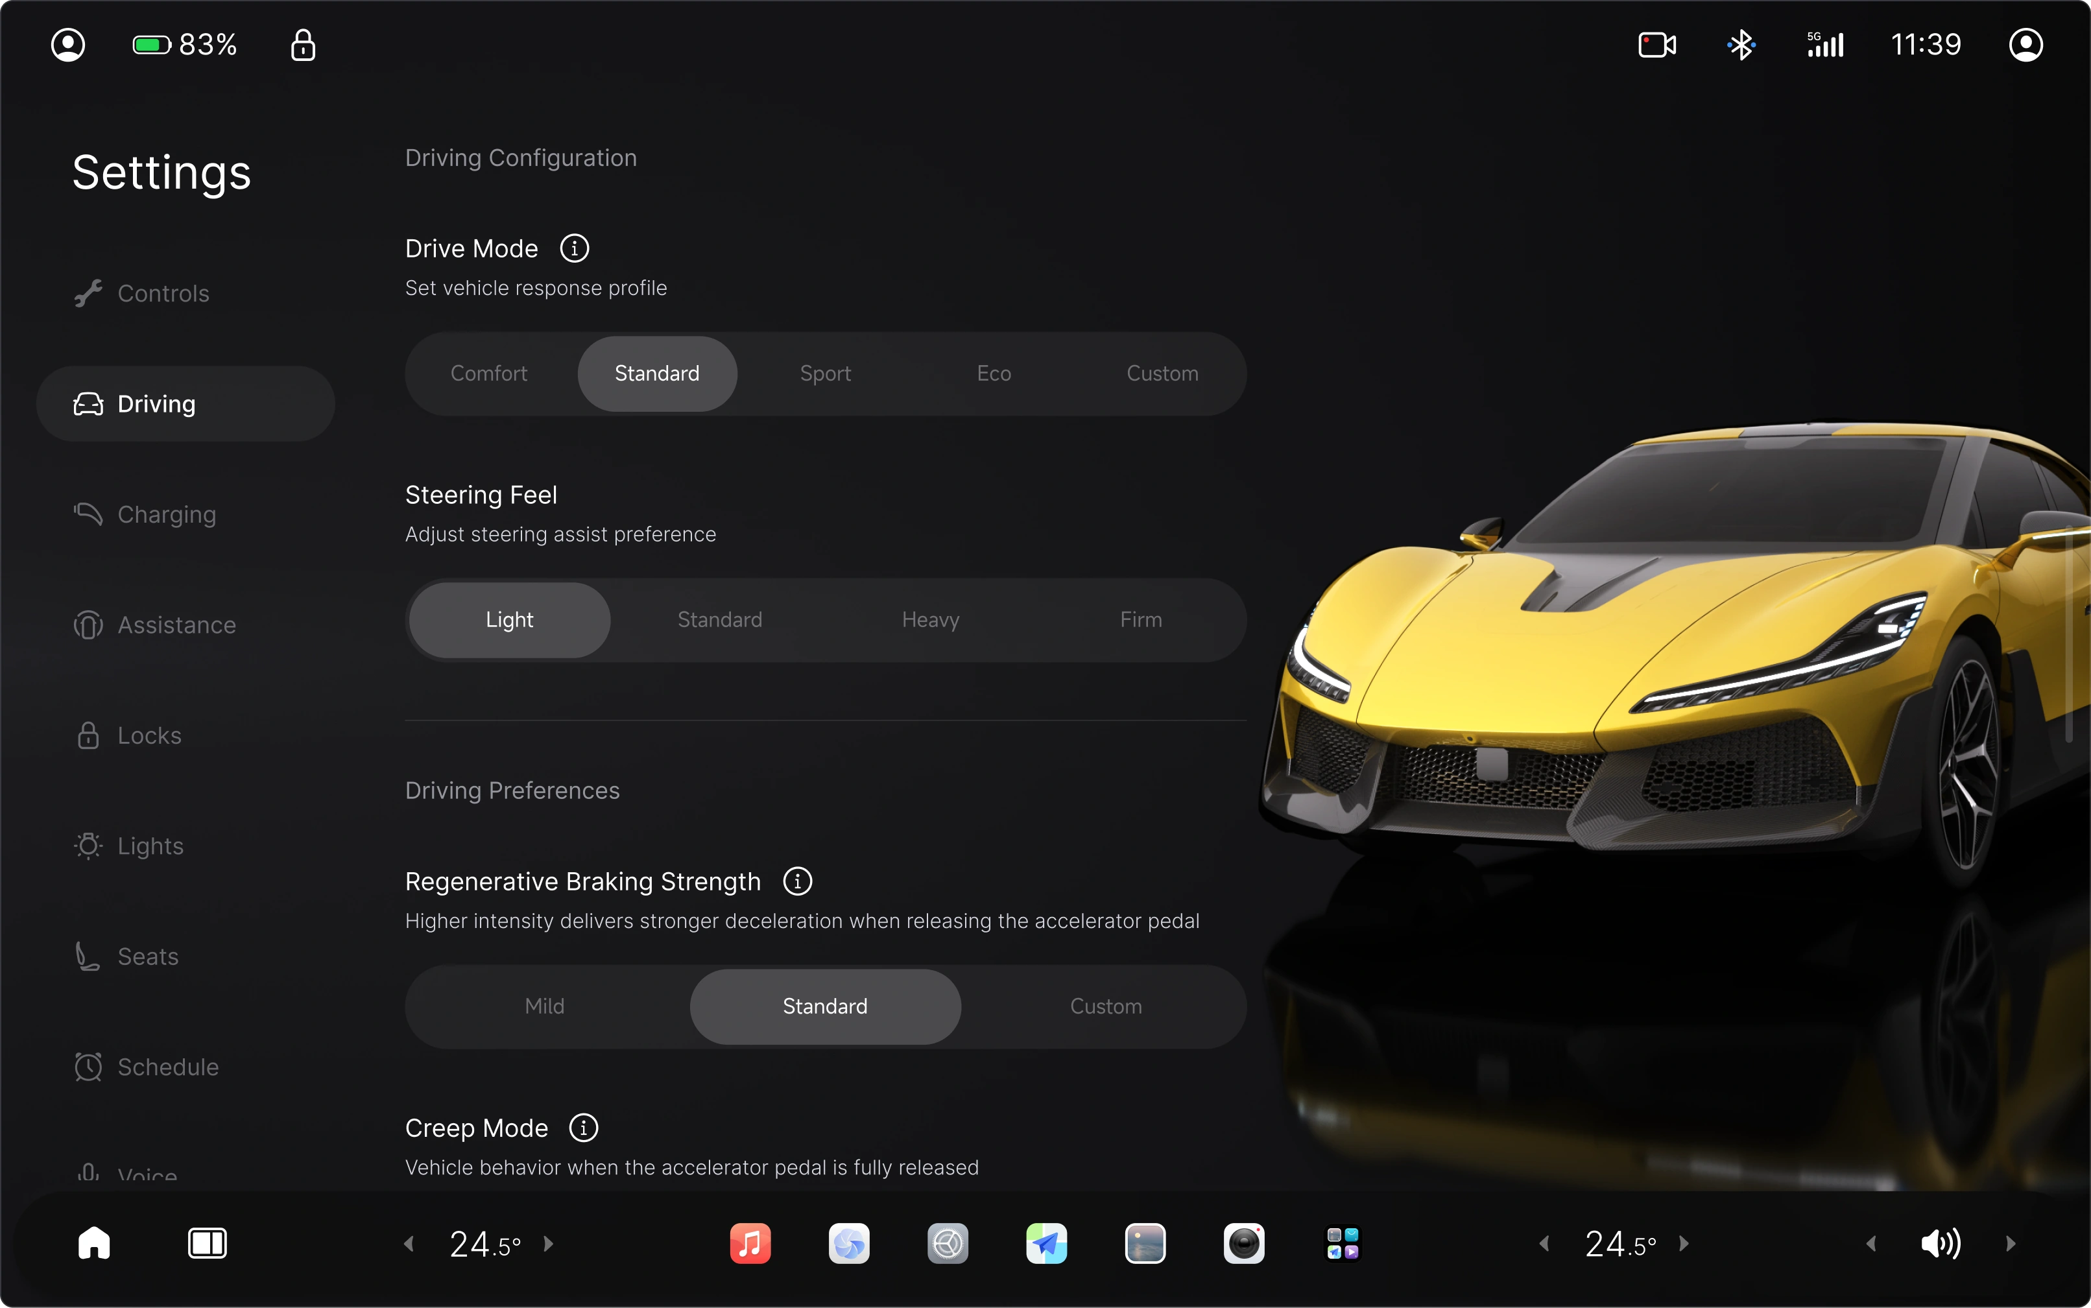Set regenerative braking to Mild
The height and width of the screenshot is (1308, 2091).
tap(544, 1006)
